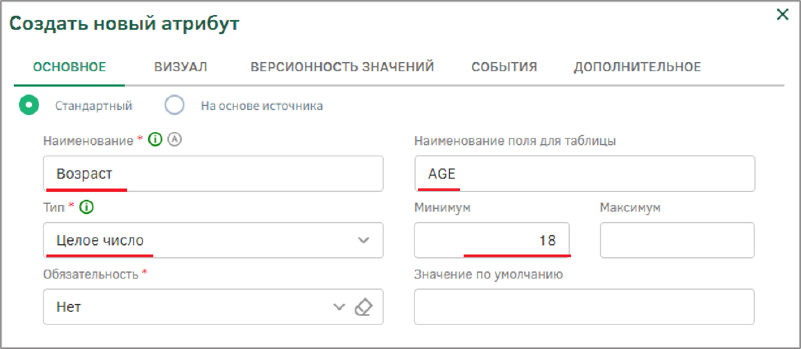Click the circled A icon beside Наименование
Screen dimensions: 801x349
[175, 140]
